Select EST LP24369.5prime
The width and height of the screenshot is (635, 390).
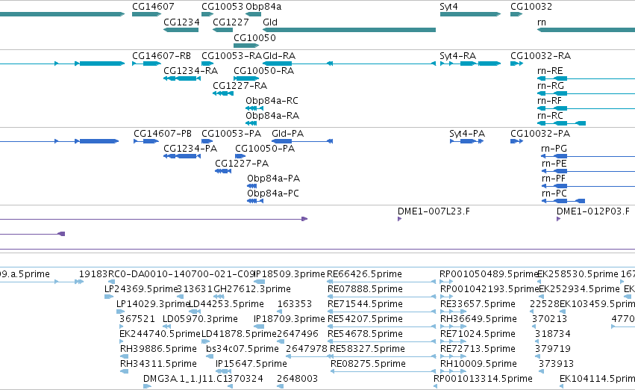[x=141, y=289]
